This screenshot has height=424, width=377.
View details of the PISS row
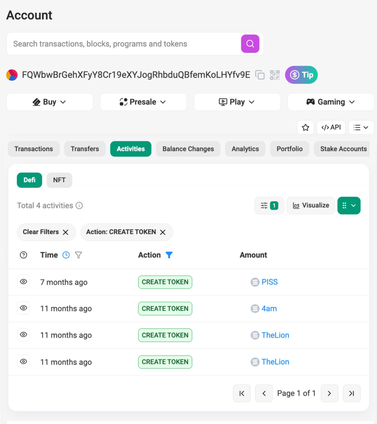(x=24, y=282)
